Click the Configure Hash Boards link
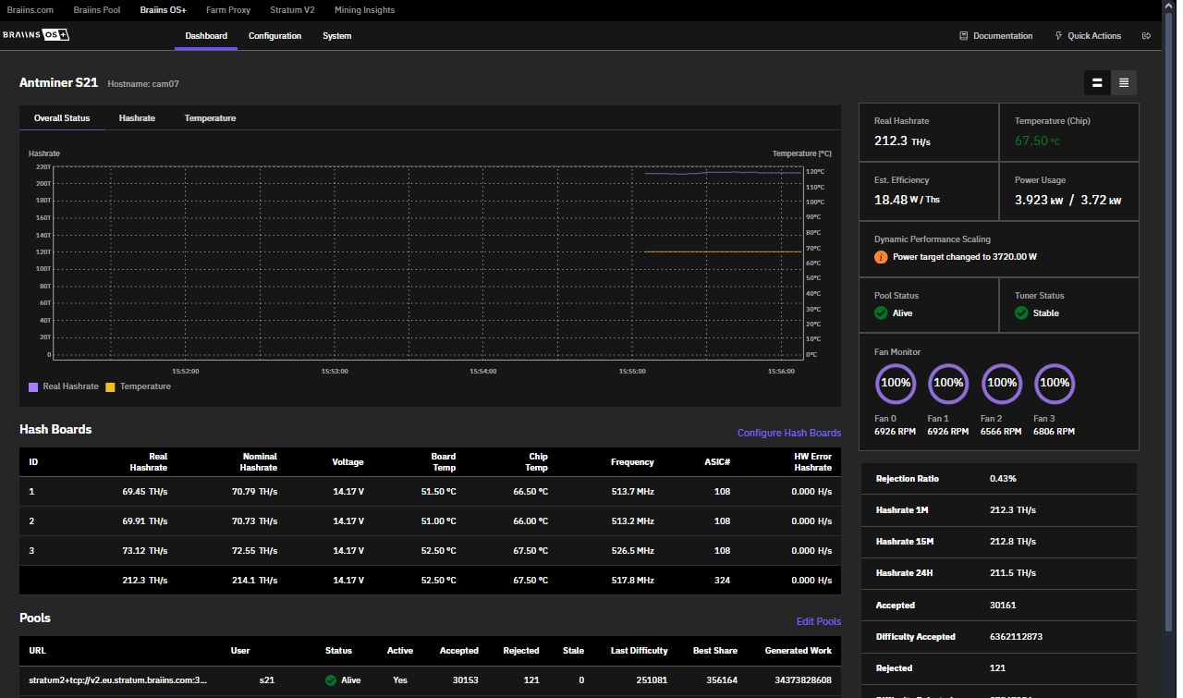This screenshot has width=1183, height=698. click(x=788, y=433)
